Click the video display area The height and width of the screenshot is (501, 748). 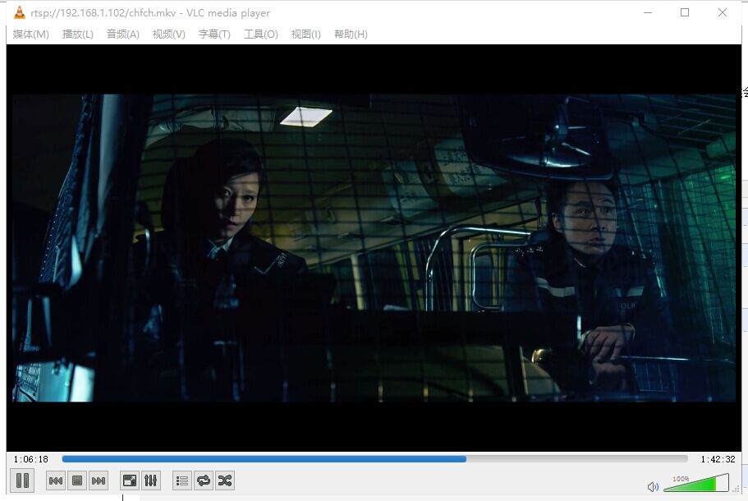click(x=374, y=248)
